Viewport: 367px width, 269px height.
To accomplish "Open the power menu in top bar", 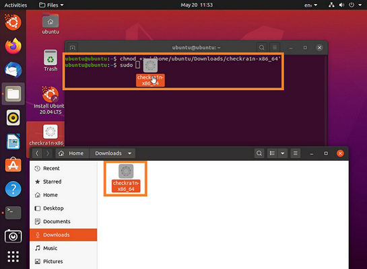I will click(x=352, y=5).
